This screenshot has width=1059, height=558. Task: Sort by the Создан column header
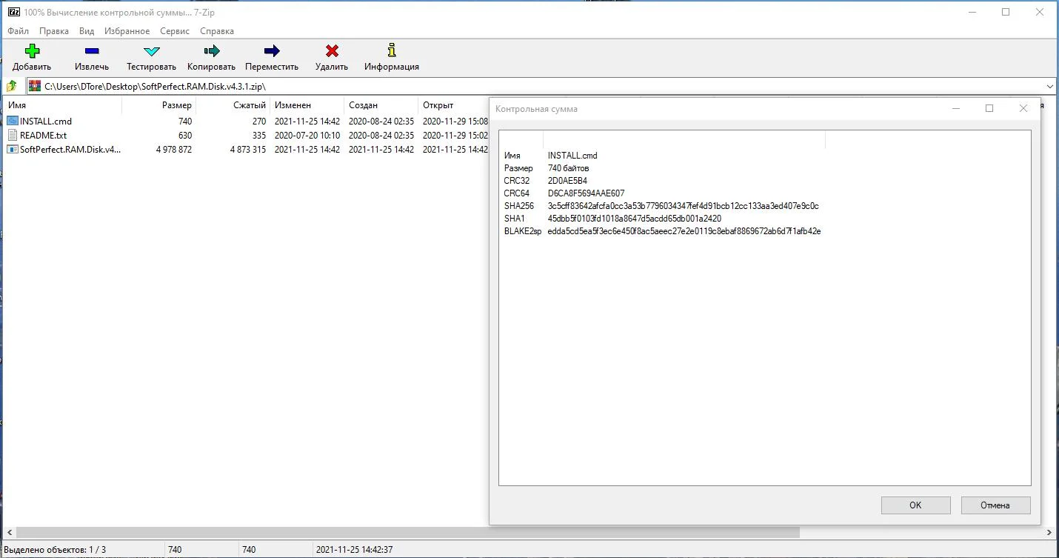point(381,105)
